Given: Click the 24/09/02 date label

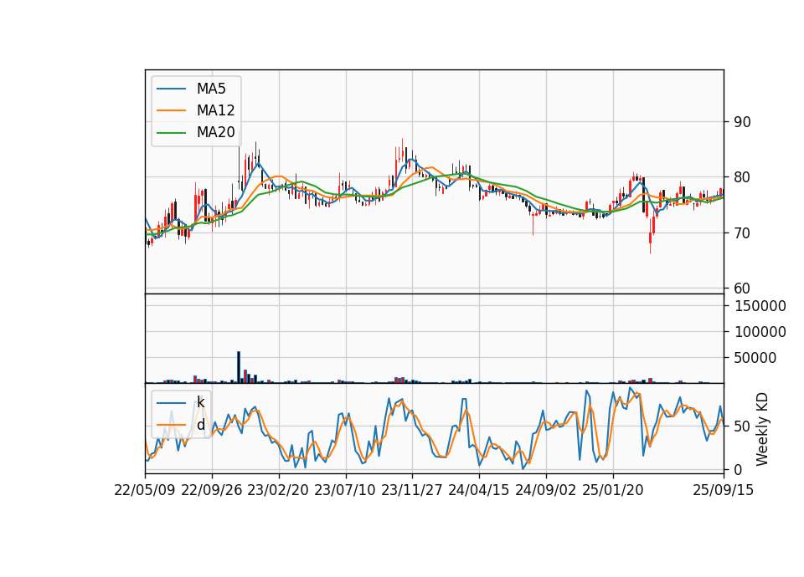Looking at the screenshot, I should coord(545,490).
